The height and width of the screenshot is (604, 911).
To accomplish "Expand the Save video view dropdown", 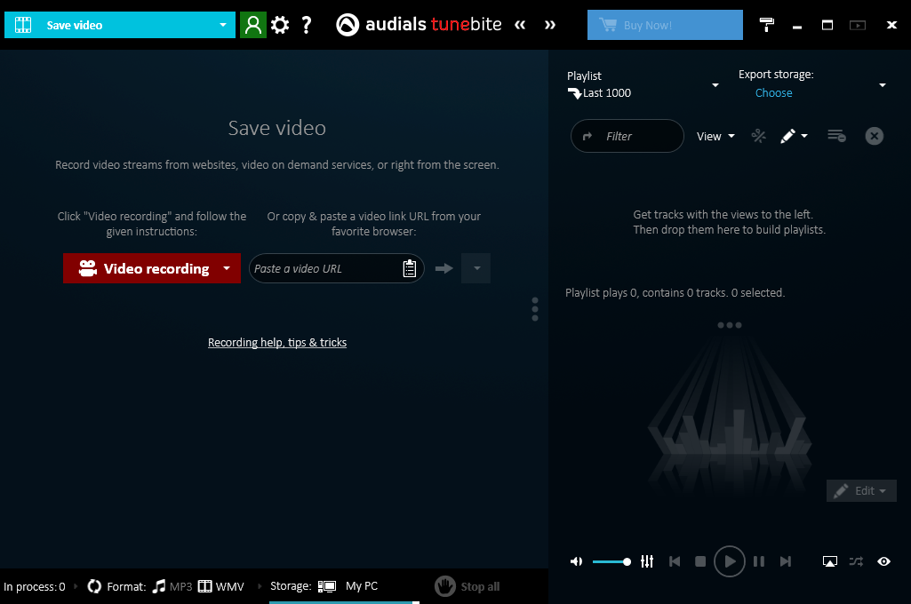I will coord(222,25).
